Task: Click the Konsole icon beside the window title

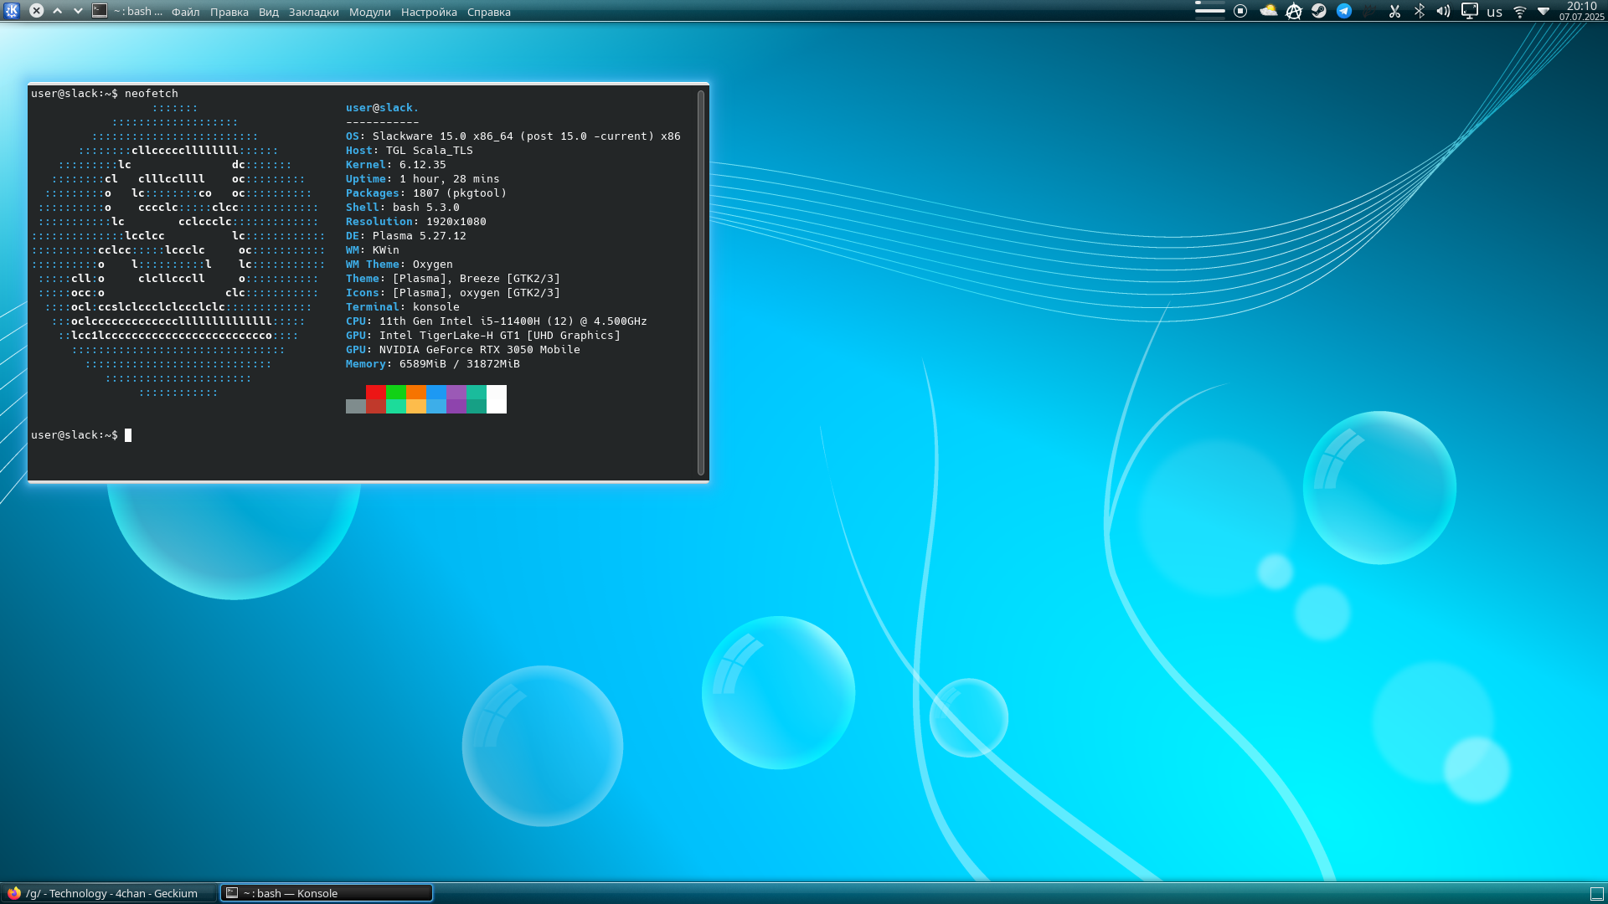Action: 100,11
